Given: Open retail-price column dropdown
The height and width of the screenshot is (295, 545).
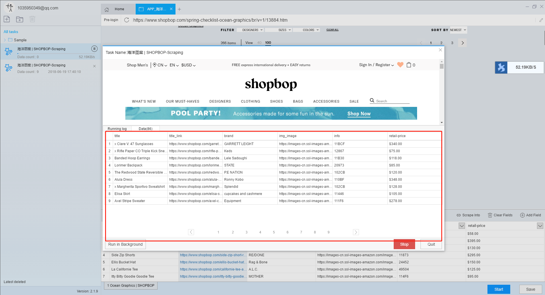Looking at the screenshot, I should 540,226.
